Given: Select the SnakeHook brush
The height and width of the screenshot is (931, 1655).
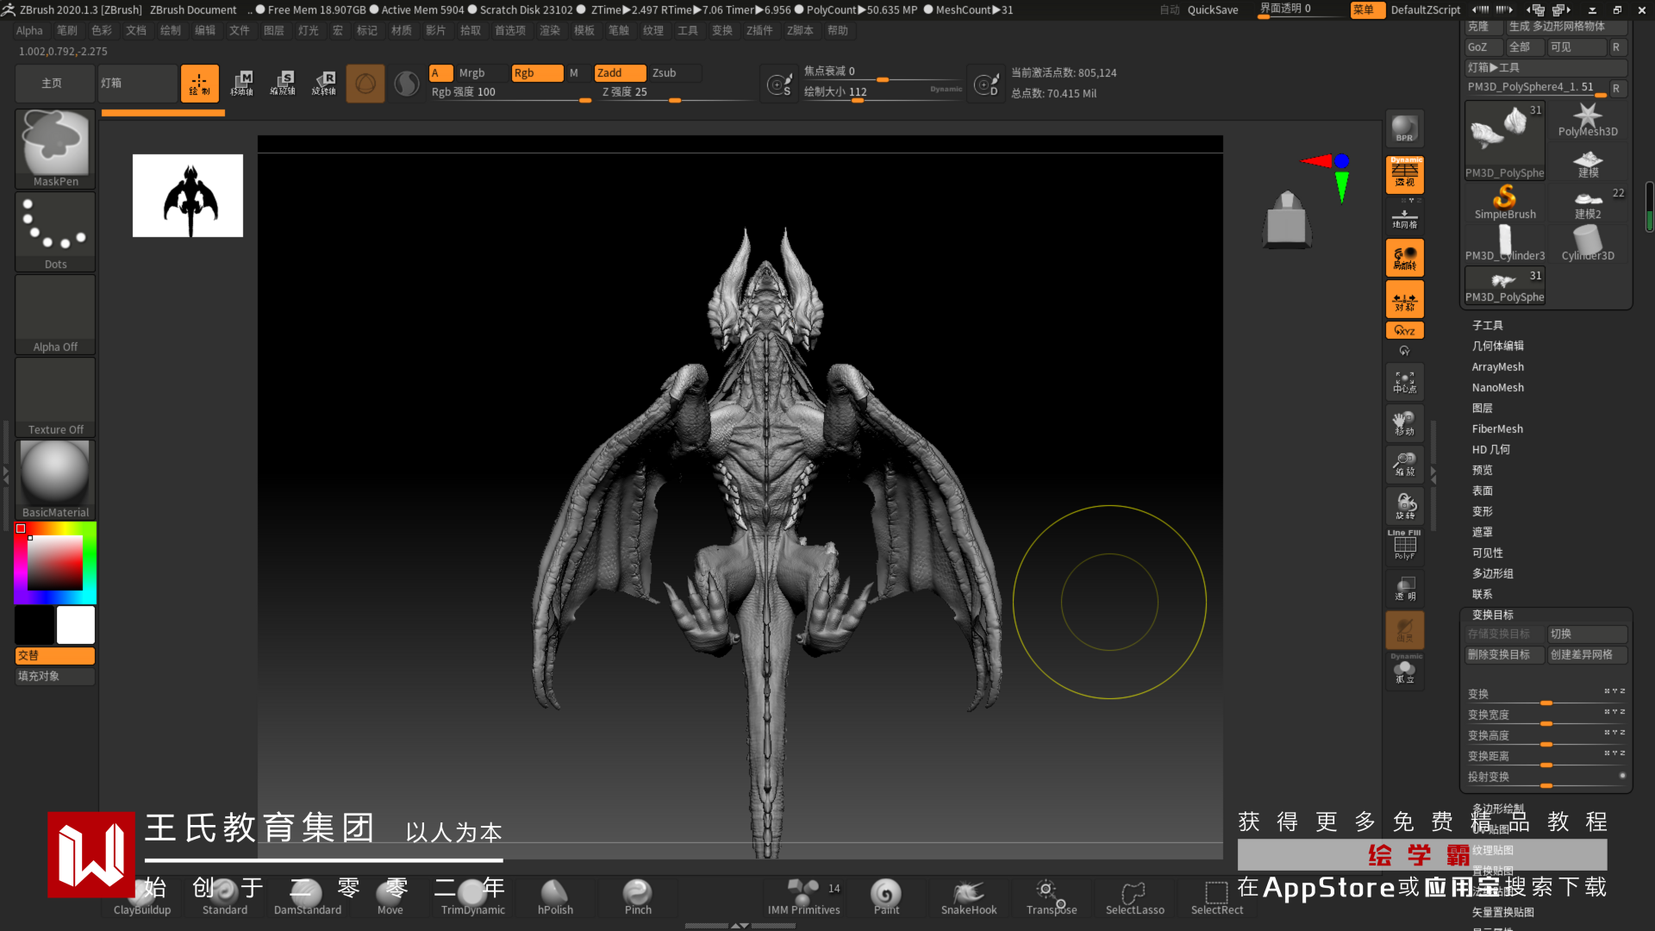Looking at the screenshot, I should tap(968, 897).
